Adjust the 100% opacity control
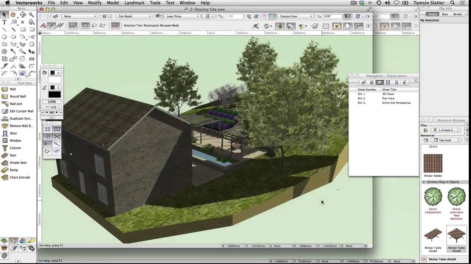Screen dimensions: 471x264 click(x=52, y=102)
